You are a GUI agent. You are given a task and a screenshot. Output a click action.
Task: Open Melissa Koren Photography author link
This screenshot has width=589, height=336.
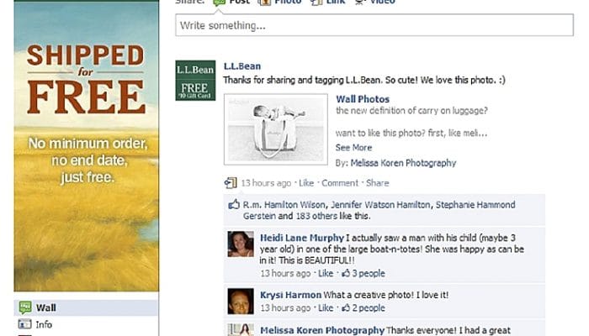403,163
